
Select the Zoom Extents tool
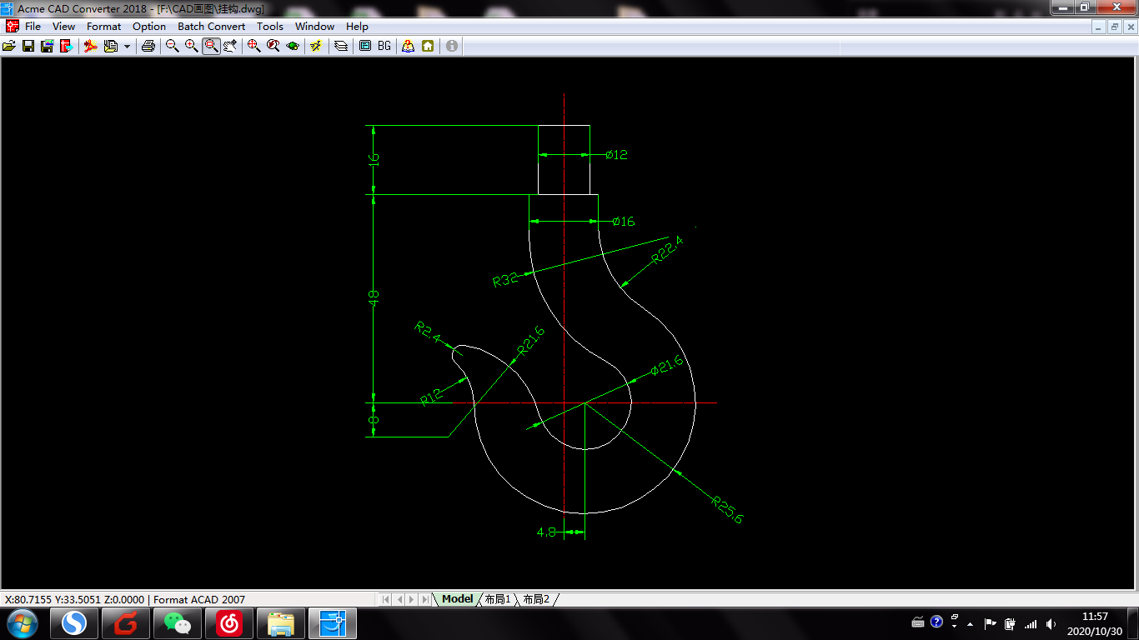pos(253,46)
